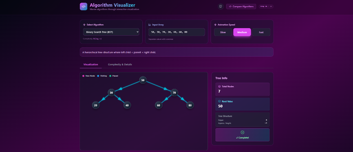Click the 'Separate values with commas' hint
Viewport: 353px width, 152px height.
161,39
